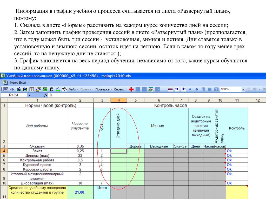Viewport: 266px width, 199px height.
Task: Click the Ok cell in the Курсовой проект row
Action: click(237, 165)
